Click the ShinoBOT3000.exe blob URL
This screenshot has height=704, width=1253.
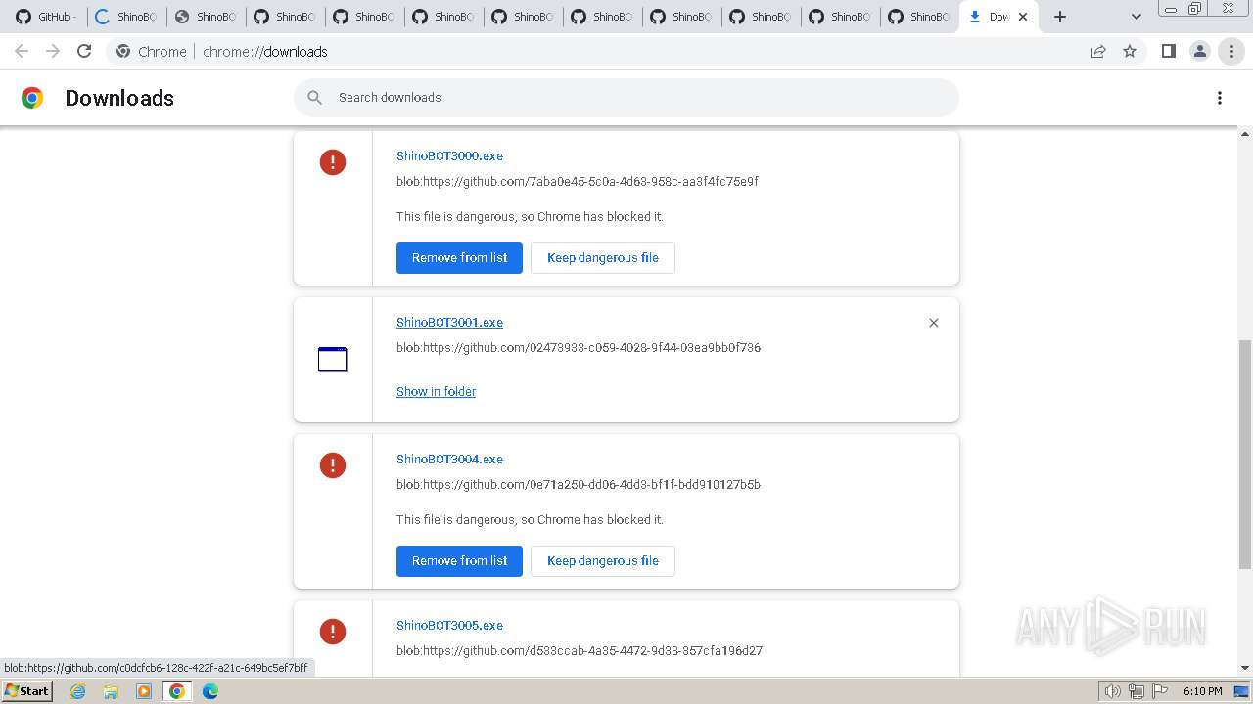(578, 181)
